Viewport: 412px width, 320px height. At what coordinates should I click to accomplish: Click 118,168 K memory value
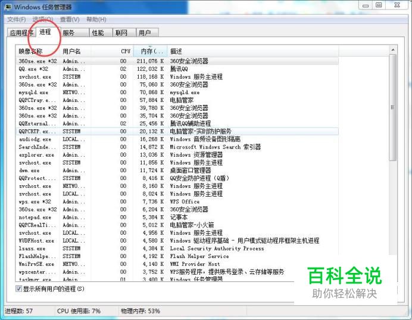click(150, 77)
